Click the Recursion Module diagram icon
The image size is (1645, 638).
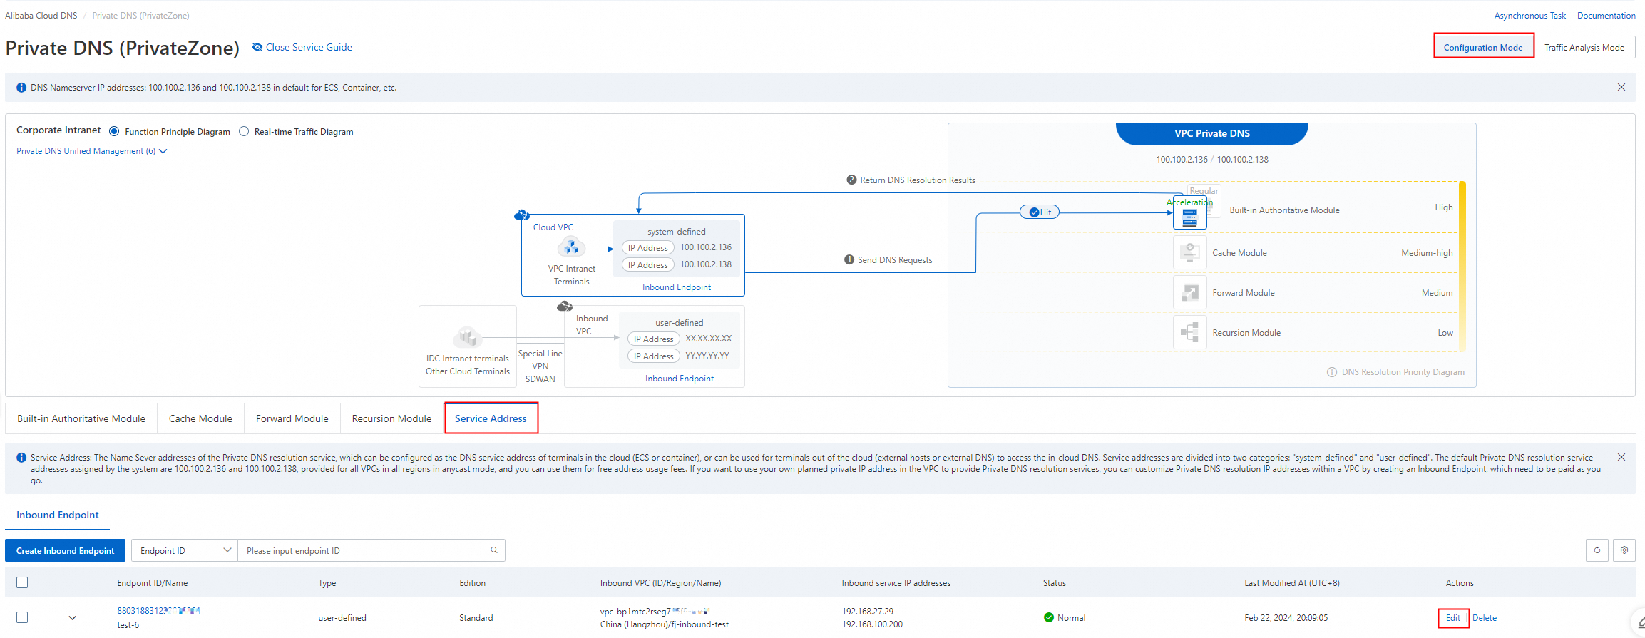click(1190, 332)
